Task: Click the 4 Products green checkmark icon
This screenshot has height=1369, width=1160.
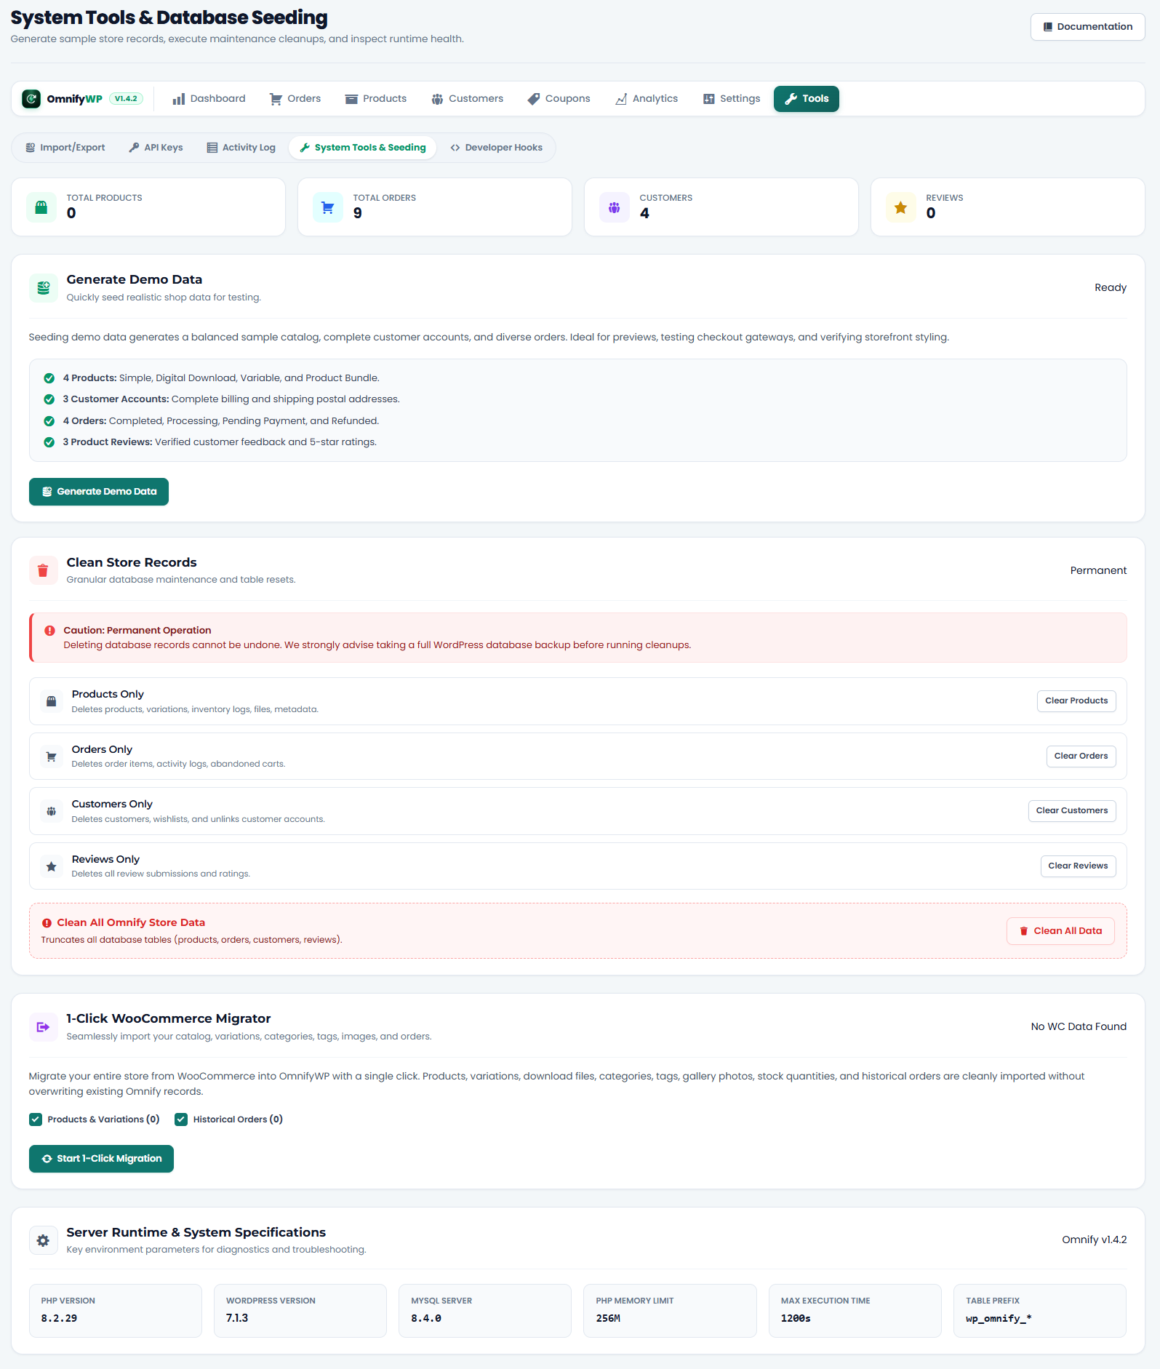Action: [x=49, y=378]
